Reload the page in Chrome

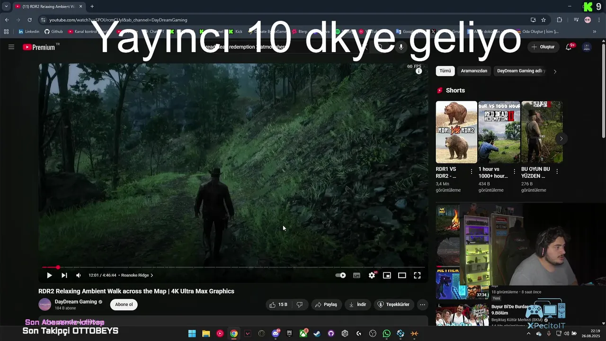[29, 20]
